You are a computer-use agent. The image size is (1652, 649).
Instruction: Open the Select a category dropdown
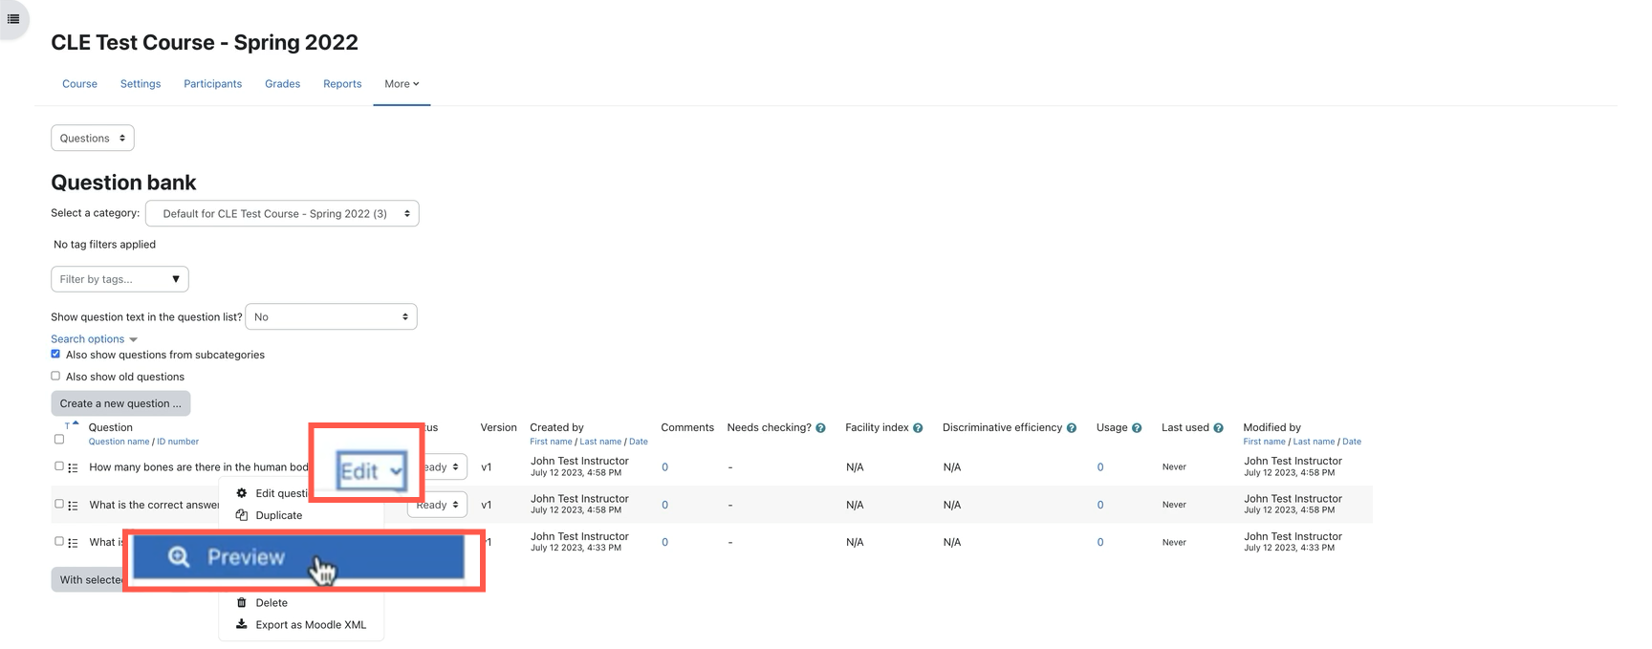click(282, 213)
